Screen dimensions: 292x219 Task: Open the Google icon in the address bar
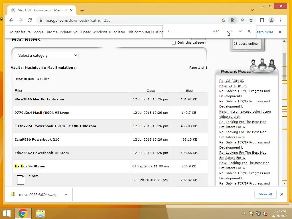[224, 20]
